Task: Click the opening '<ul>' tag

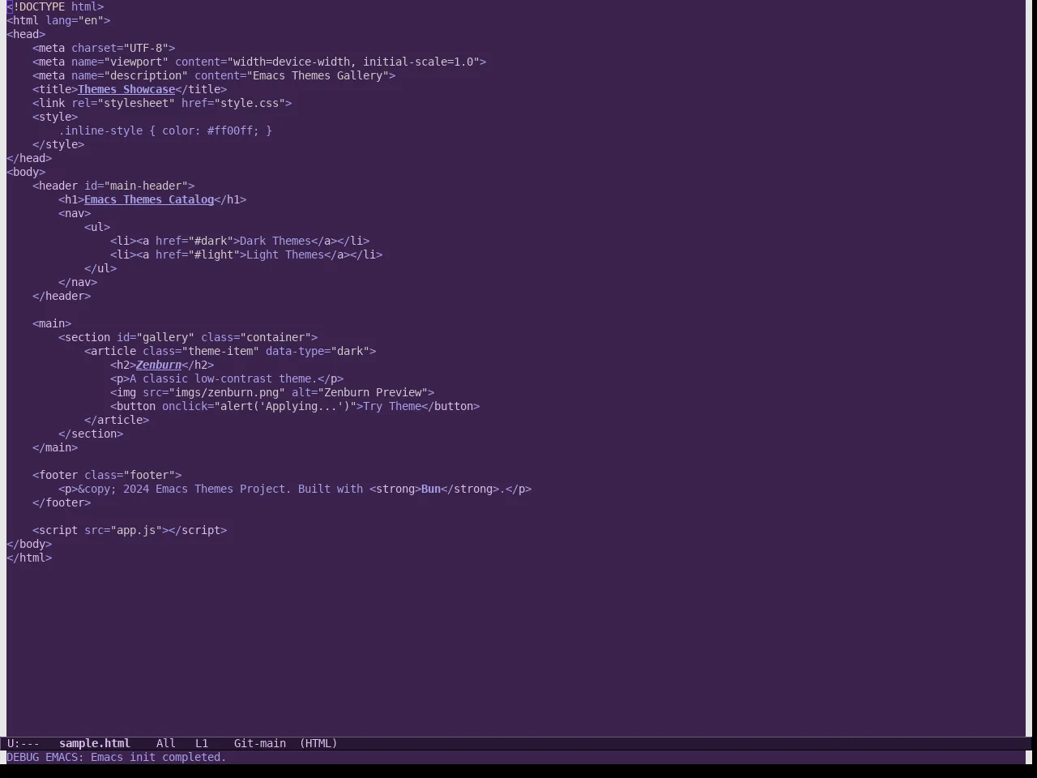Action: click(x=97, y=227)
